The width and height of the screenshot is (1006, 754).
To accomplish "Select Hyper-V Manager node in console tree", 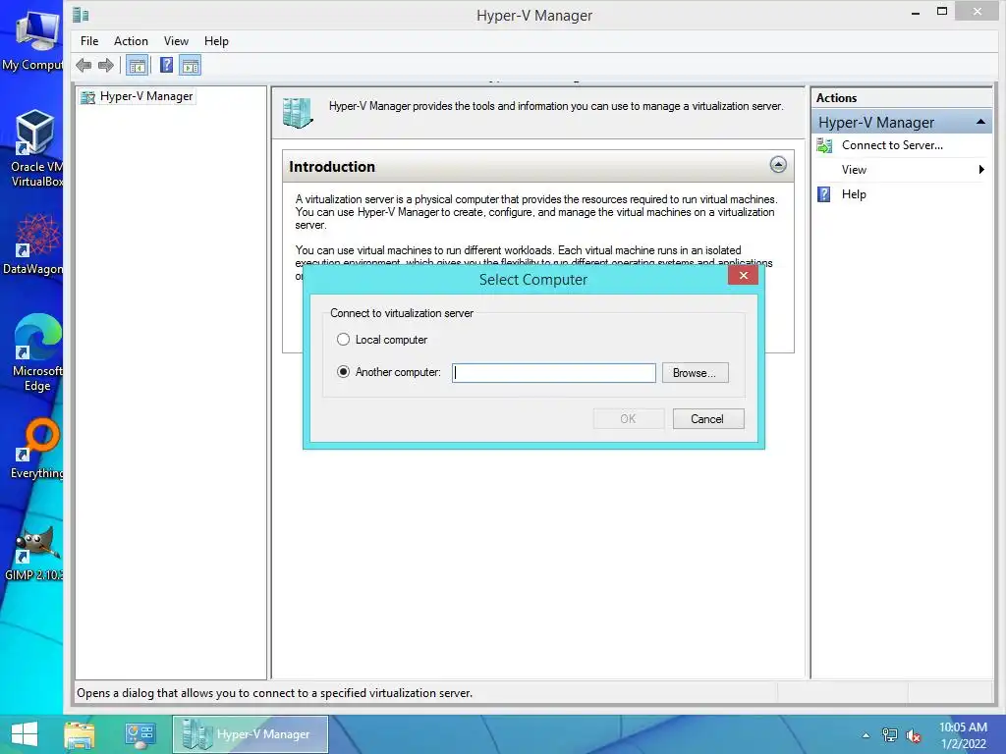I will pos(146,96).
